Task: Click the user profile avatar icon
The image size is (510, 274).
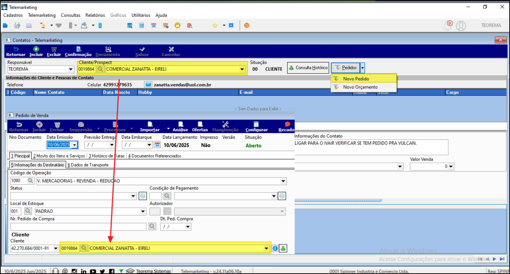Action: (461, 26)
